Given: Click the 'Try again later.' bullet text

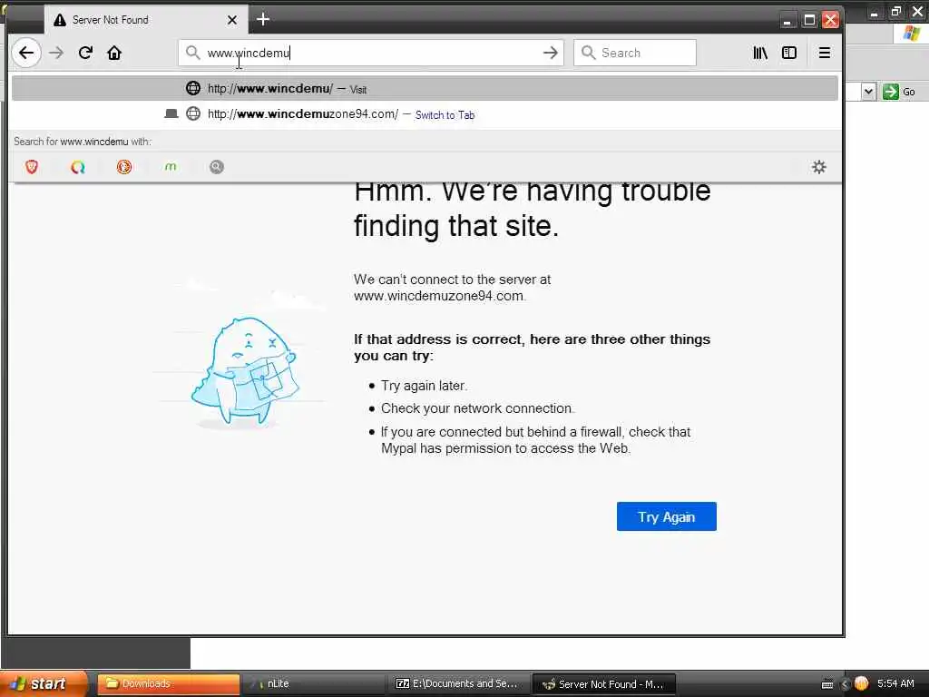Looking at the screenshot, I should 425,386.
